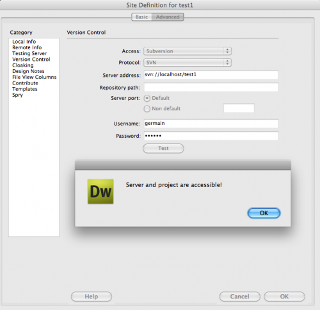
Task: Click the Password field
Action: [211, 136]
